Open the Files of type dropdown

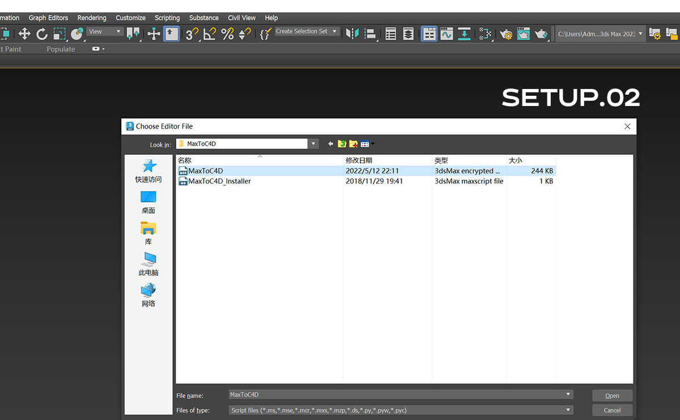568,410
